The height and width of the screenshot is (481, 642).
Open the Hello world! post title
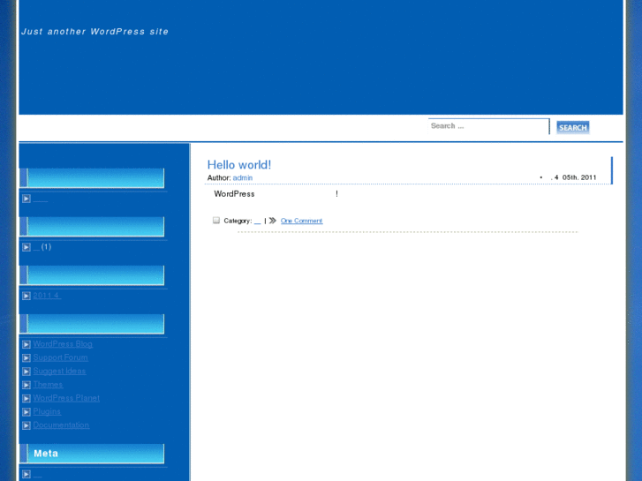click(239, 164)
